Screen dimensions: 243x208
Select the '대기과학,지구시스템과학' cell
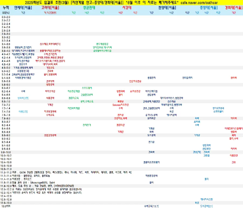click(x=23, y=51)
